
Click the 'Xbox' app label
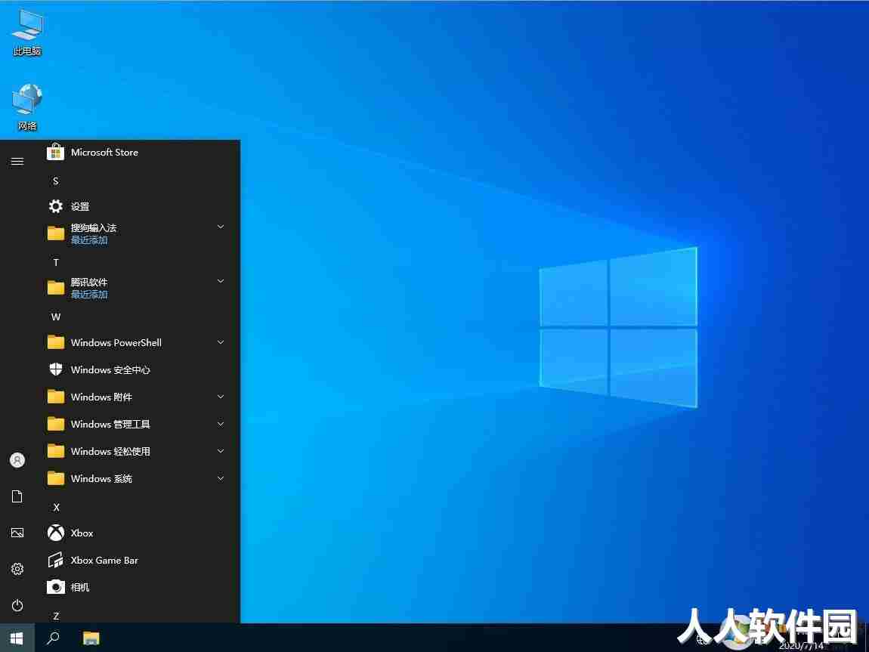(x=82, y=533)
